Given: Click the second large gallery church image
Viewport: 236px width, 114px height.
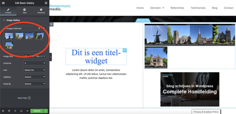Looking at the screenshot, I should [x=179, y=34].
